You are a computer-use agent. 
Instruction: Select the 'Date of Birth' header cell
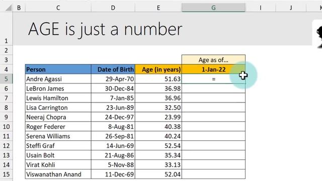(x=113, y=69)
